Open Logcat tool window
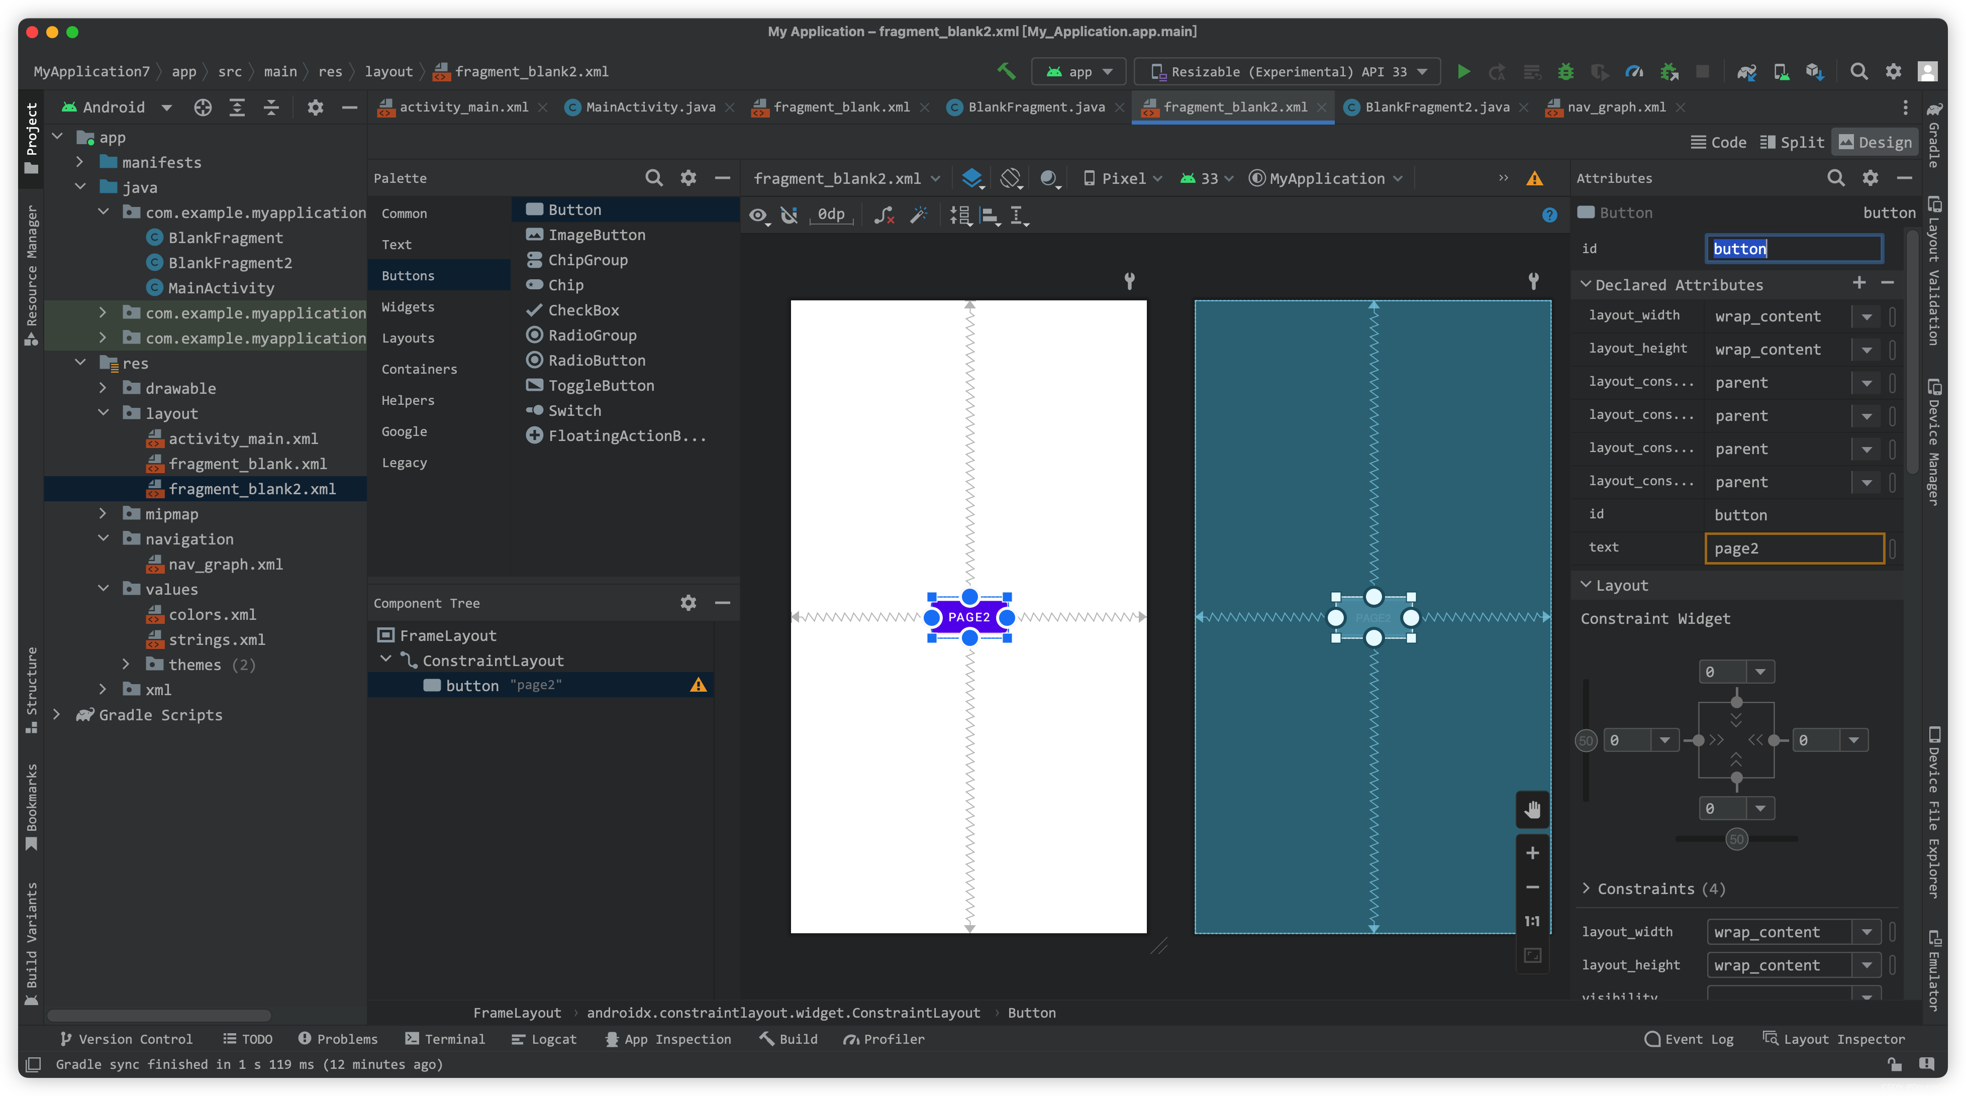Screen dimensions: 1966x1096 coord(544,1039)
